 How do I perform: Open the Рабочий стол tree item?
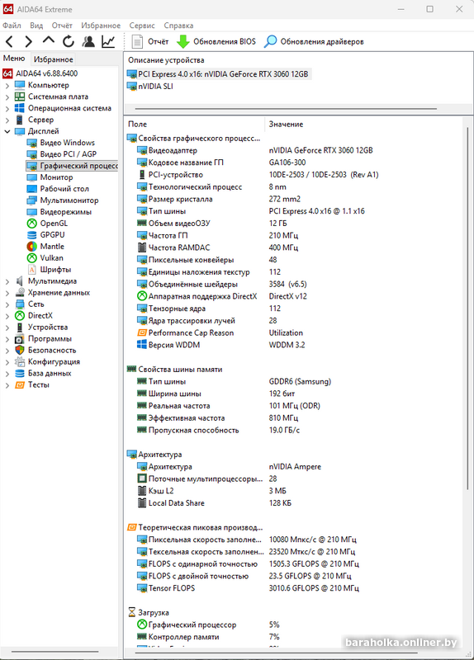tap(64, 189)
